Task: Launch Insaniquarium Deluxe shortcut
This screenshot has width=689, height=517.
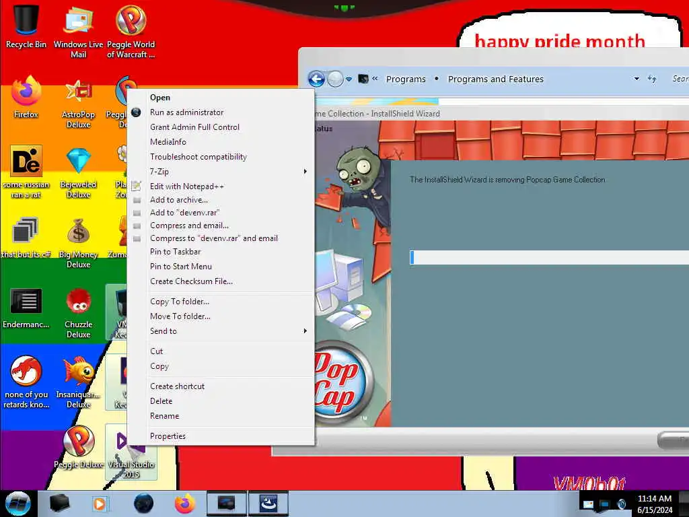Action: point(78,382)
